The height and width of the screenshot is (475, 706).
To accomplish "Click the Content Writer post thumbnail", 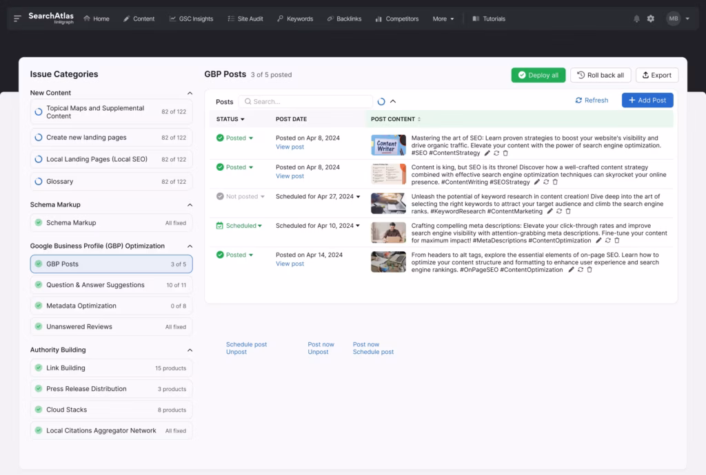I will (x=388, y=145).
